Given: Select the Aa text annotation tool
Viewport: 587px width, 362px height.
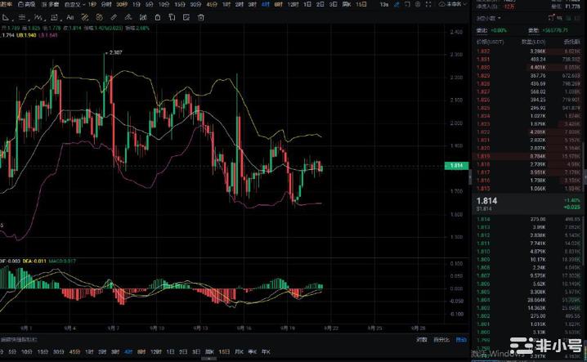Looking at the screenshot, I should 70,18.
